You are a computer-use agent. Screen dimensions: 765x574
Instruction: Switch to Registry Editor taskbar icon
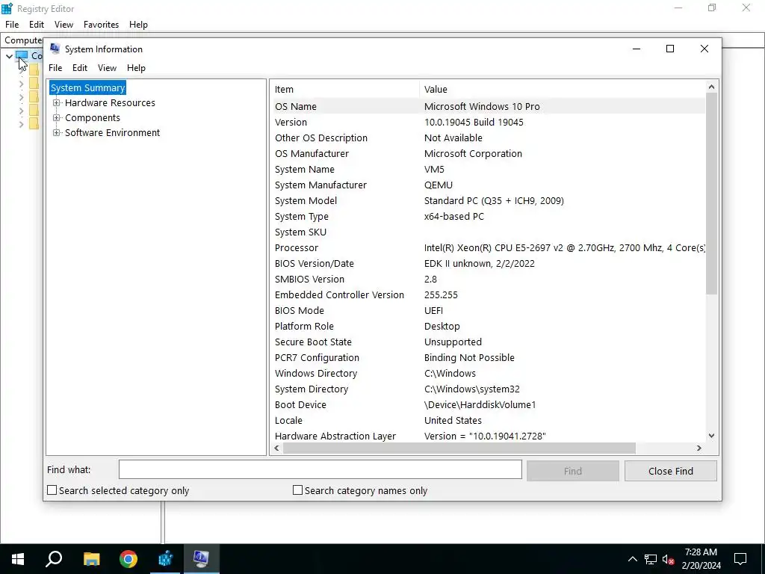pyautogui.click(x=165, y=559)
